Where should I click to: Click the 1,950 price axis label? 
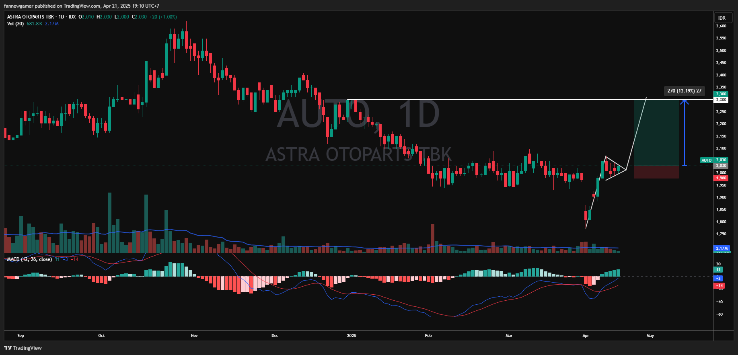721,185
